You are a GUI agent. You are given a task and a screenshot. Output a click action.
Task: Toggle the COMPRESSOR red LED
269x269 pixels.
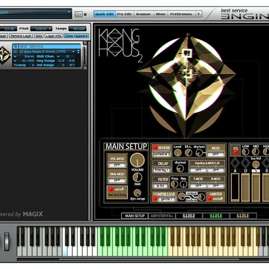155,199
